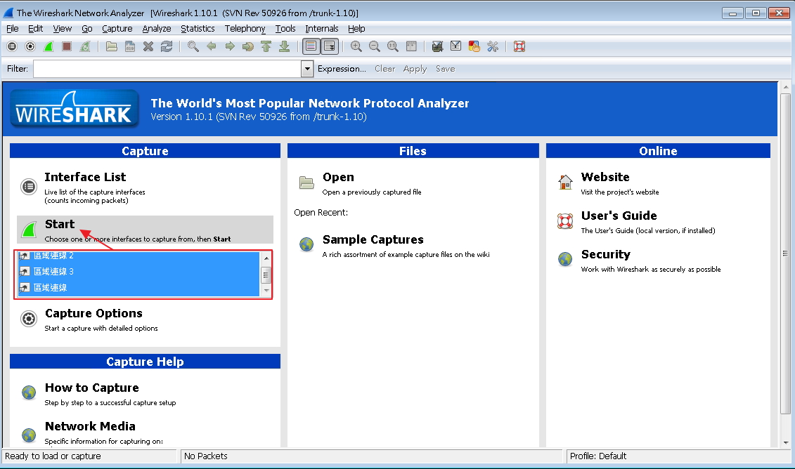Screen dimensions: 795x469
Task: Go back in packet history arrow
Action: [x=212, y=46]
